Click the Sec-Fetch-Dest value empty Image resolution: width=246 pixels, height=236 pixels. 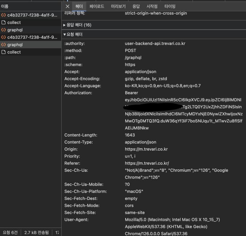[x=131, y=199]
